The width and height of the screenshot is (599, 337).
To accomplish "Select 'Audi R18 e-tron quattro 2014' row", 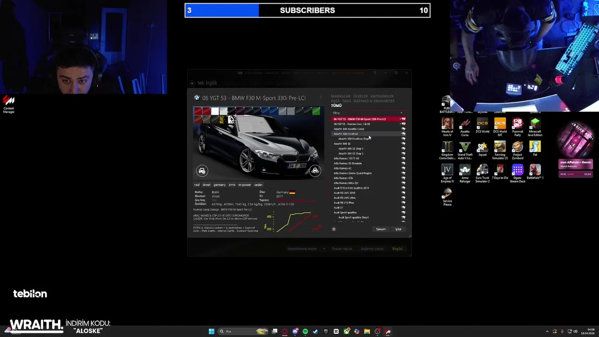I will pos(369,188).
